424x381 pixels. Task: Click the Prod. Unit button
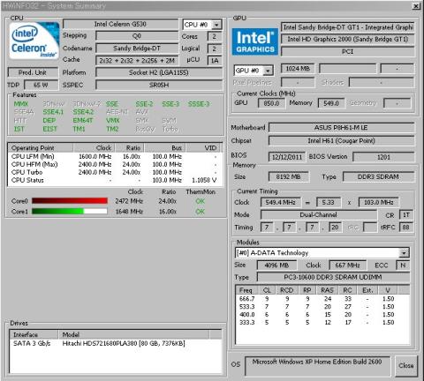coord(33,72)
